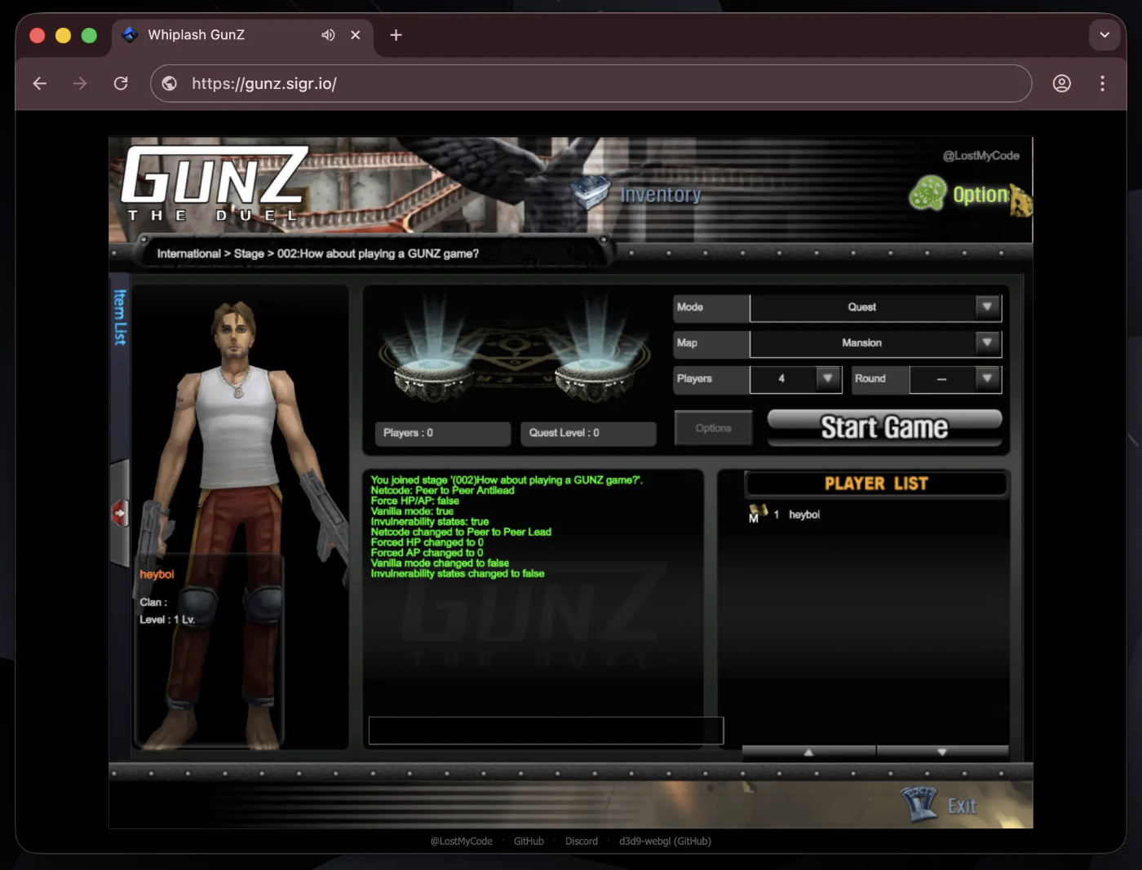Image resolution: width=1142 pixels, height=870 pixels.
Task: Click the heyboi character model preview
Action: (241, 522)
